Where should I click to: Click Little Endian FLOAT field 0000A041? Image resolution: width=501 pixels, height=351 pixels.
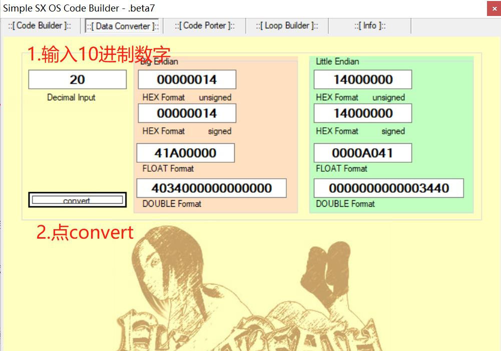pos(363,153)
